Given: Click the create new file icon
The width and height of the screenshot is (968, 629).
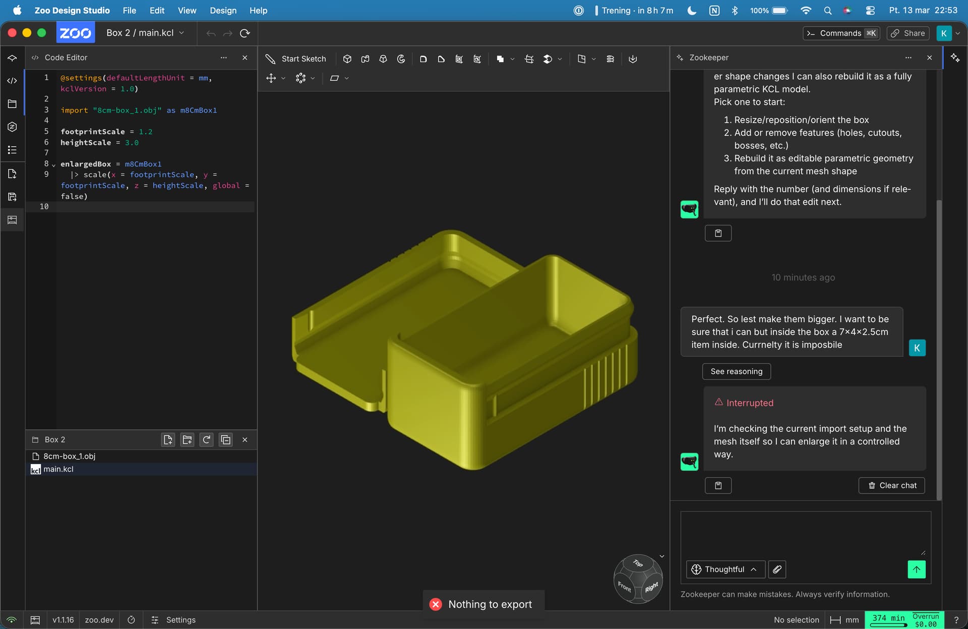Looking at the screenshot, I should tap(168, 440).
